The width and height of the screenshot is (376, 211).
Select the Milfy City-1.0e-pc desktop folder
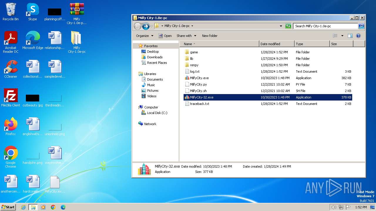coord(77,42)
